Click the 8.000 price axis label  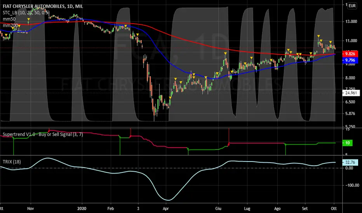coord(350,78)
